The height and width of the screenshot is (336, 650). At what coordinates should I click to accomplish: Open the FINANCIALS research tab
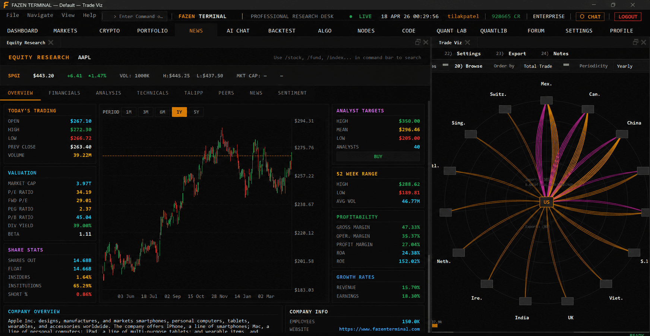click(x=64, y=93)
